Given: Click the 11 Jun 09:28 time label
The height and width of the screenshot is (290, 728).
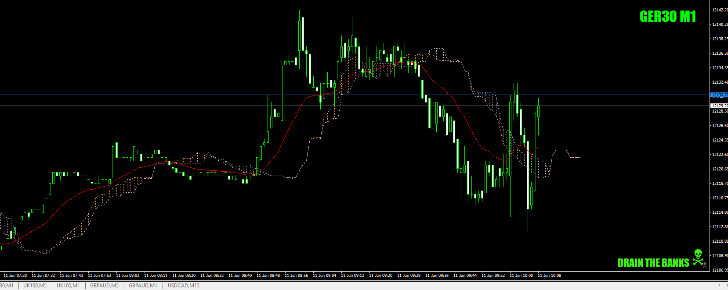Looking at the screenshot, I should pyautogui.click(x=409, y=276).
